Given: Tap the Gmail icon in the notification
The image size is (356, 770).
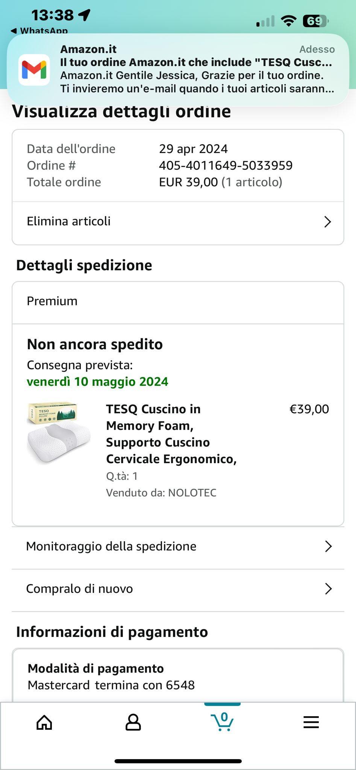Looking at the screenshot, I should coord(34,70).
